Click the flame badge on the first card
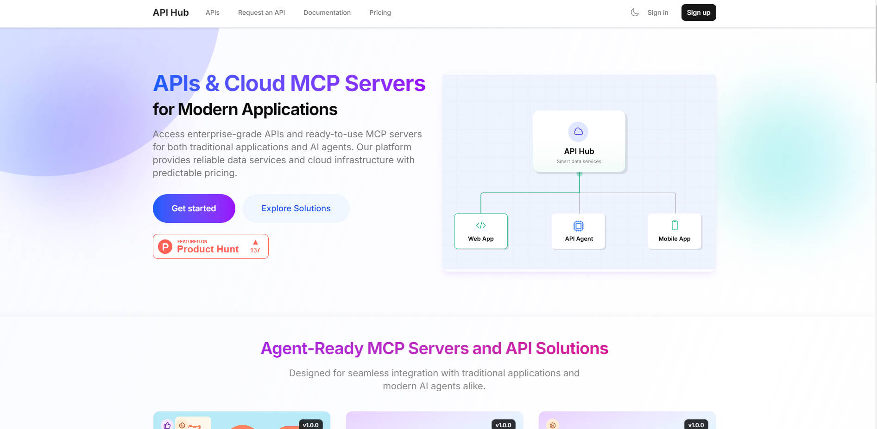Image resolution: width=877 pixels, height=429 pixels. point(182,426)
